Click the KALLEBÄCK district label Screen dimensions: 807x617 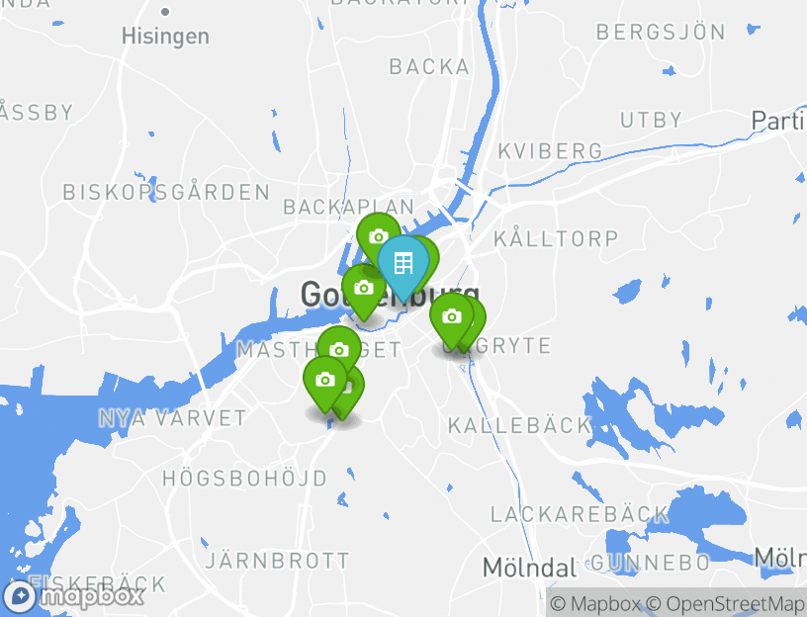pos(519,425)
